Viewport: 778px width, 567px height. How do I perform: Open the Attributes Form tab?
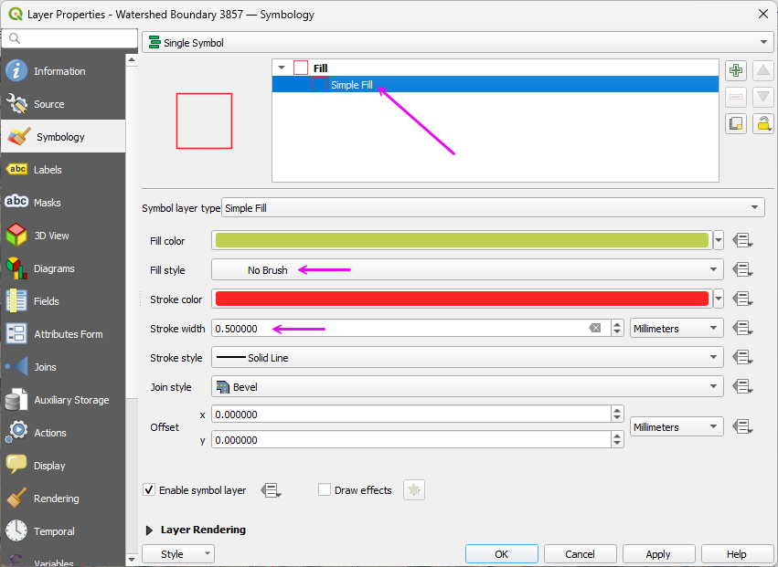[68, 334]
